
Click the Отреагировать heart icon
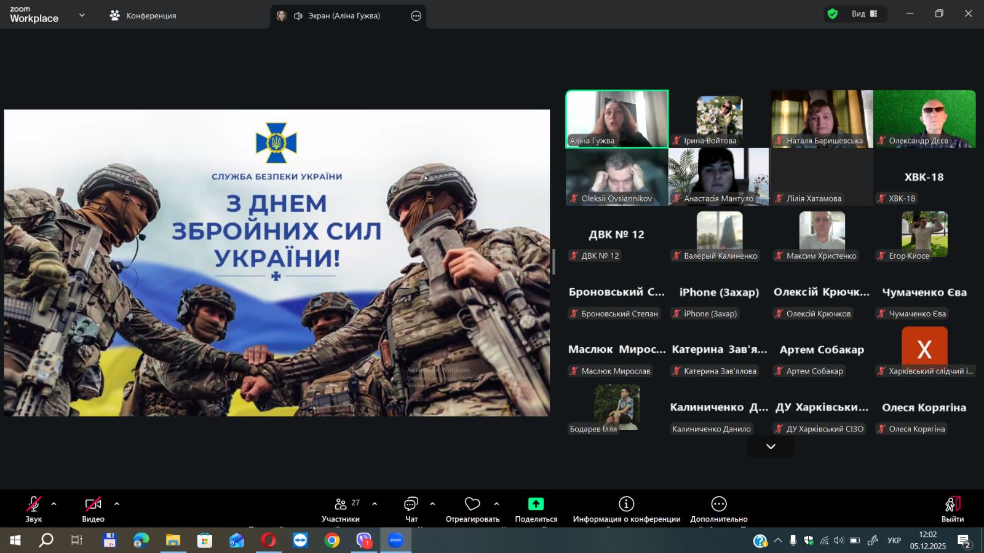[472, 504]
